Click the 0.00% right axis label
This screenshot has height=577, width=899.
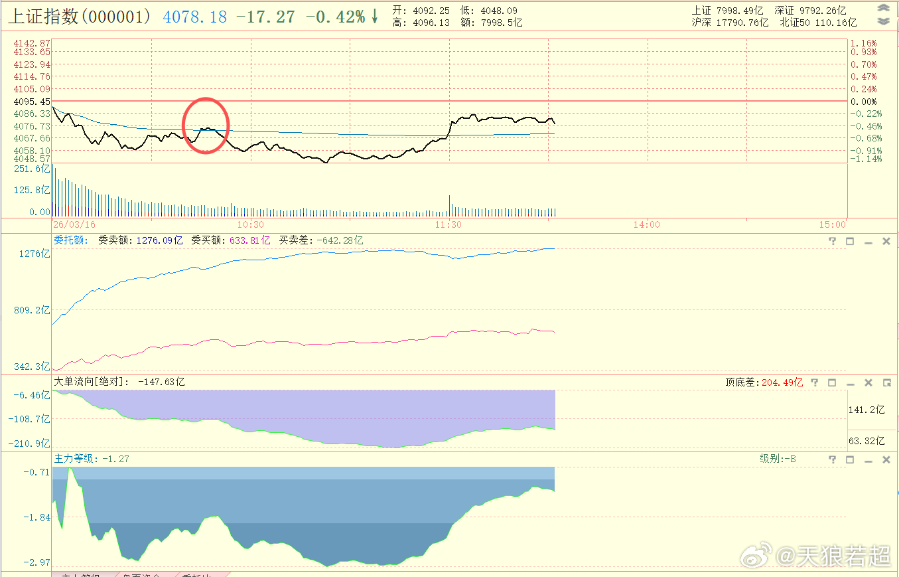point(864,102)
